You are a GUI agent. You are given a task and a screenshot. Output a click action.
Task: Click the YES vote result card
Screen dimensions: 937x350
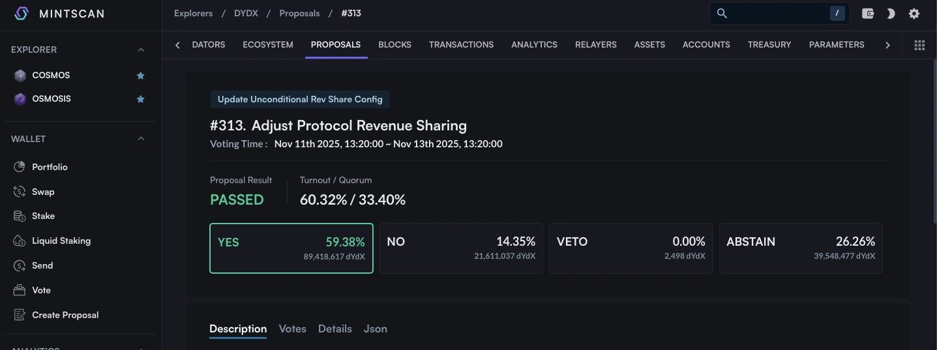click(x=291, y=248)
